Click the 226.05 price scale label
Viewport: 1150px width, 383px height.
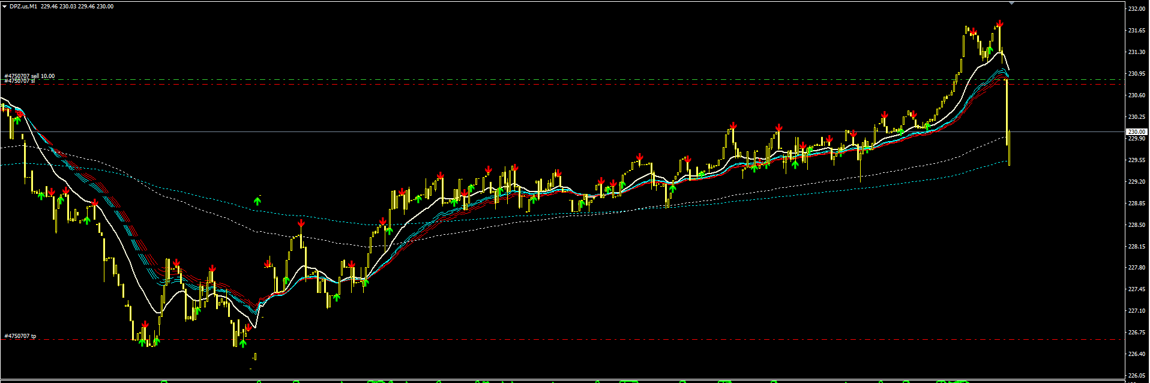click(x=1137, y=376)
